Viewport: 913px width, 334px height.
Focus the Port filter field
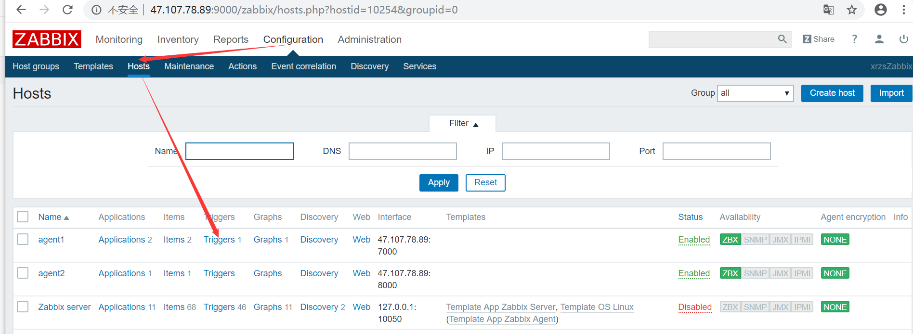[717, 151]
